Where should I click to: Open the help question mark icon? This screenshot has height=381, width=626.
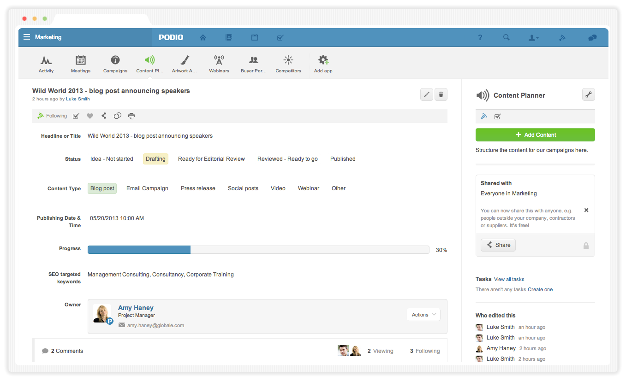[480, 38]
